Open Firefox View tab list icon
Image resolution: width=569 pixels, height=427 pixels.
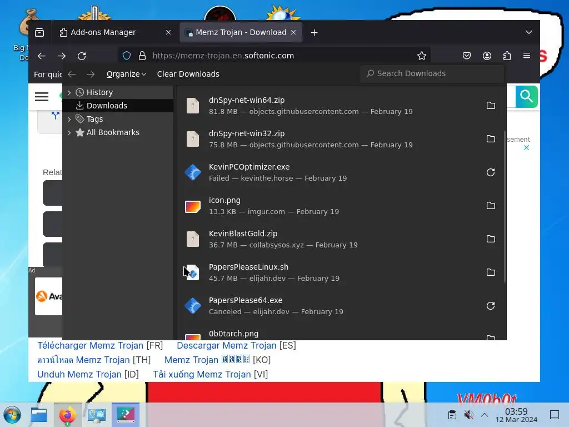coord(39,33)
